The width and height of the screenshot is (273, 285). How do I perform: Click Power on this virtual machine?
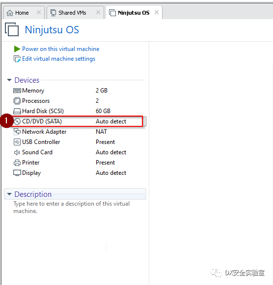pyautogui.click(x=61, y=49)
